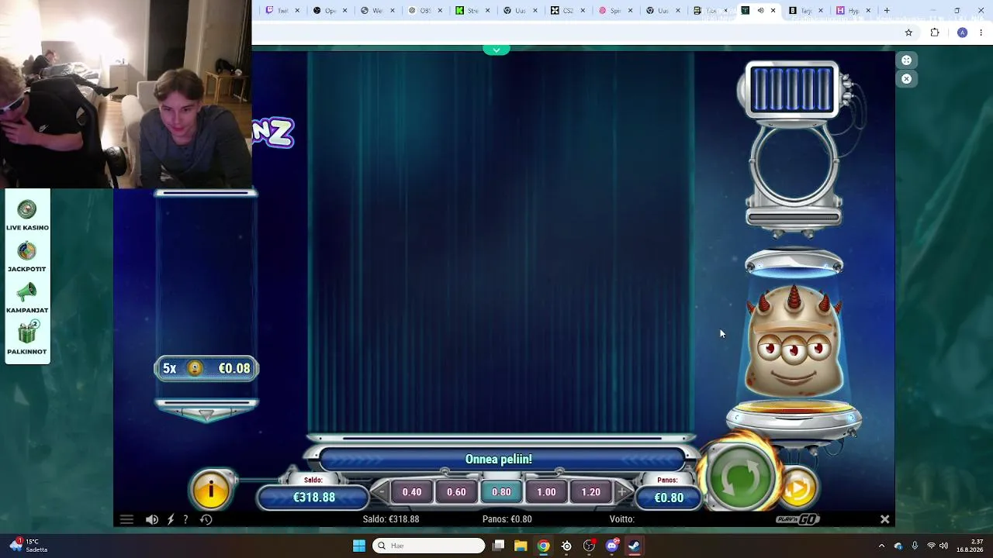Decrease the bet with the minus arrow

click(381, 492)
